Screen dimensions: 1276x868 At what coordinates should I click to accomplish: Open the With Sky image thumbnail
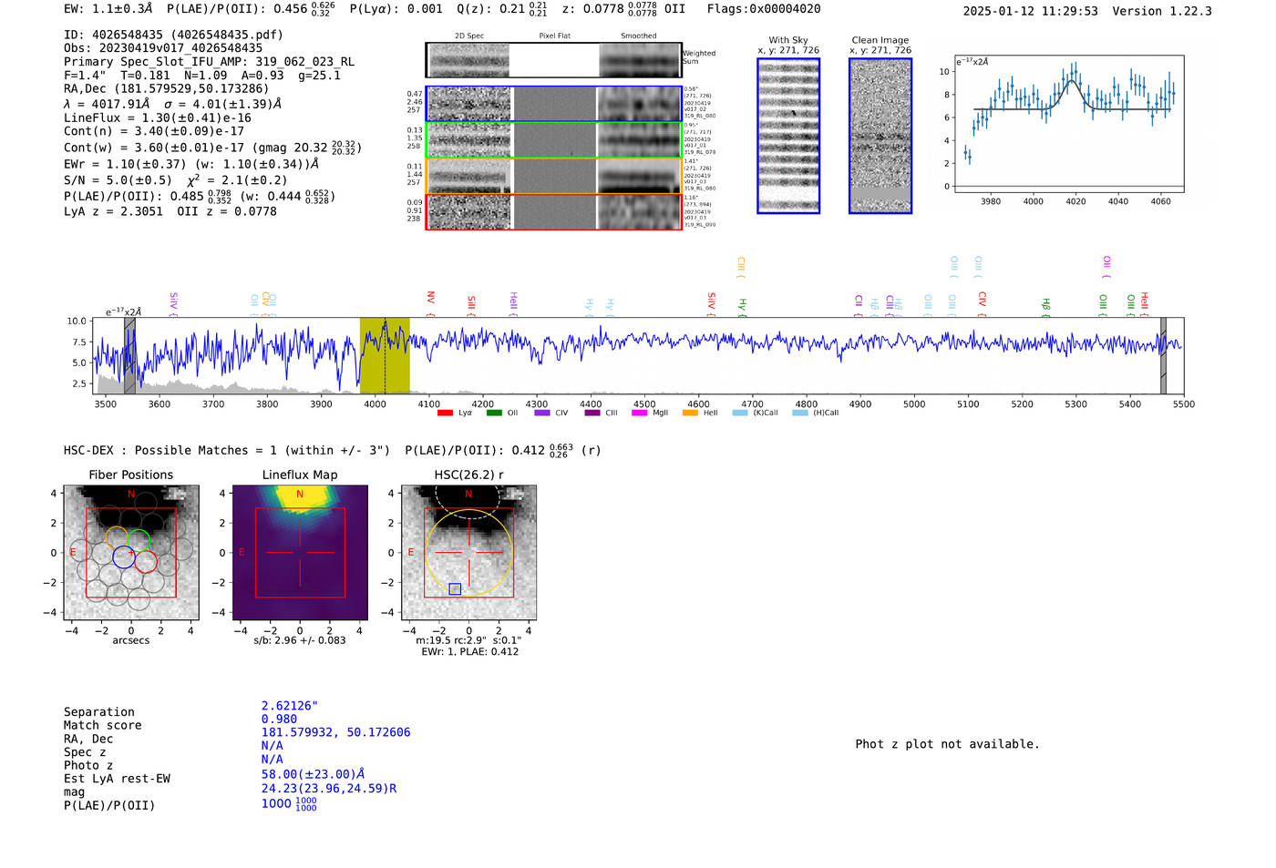tap(788, 136)
